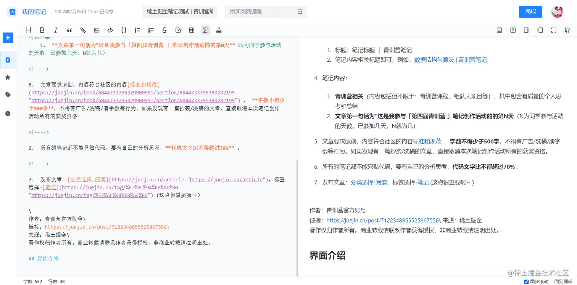Click the [标准和规范] link text in the editor

point(143,84)
